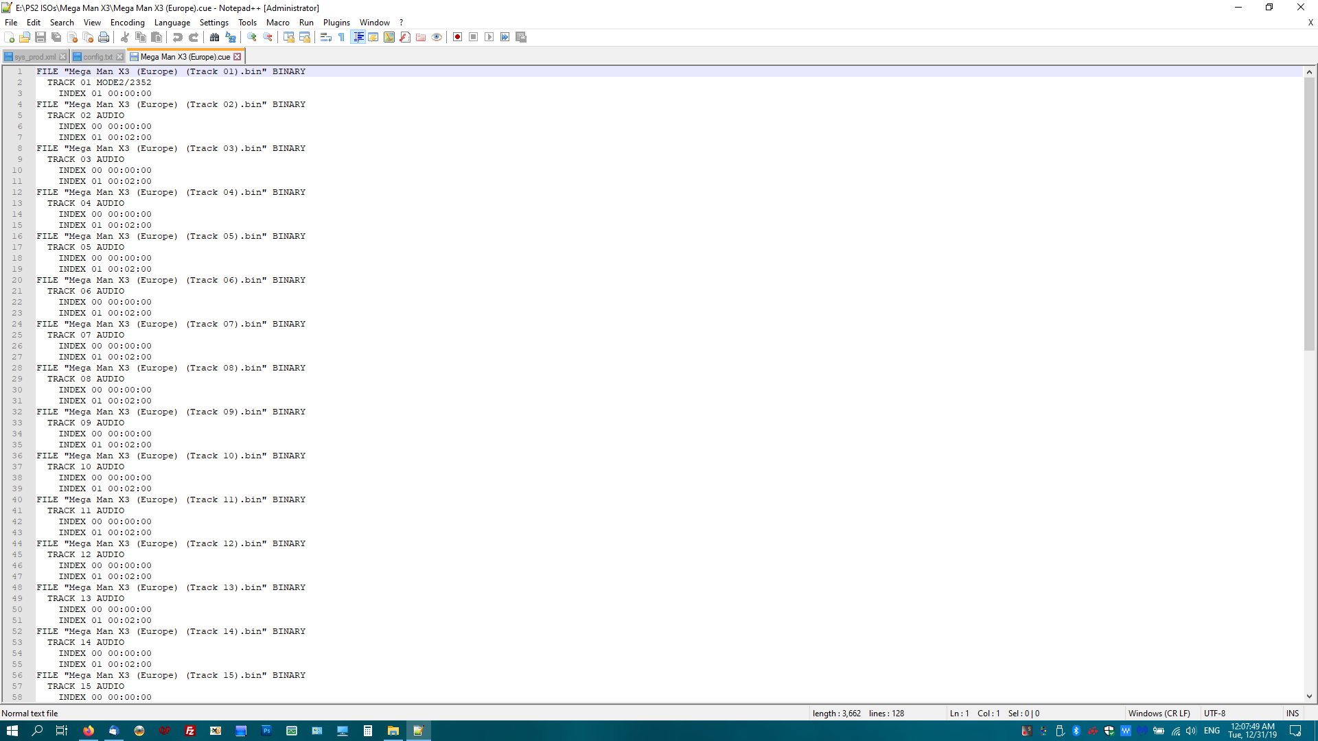Viewport: 1318px width, 741px height.
Task: Undo the last action
Action: [178, 37]
